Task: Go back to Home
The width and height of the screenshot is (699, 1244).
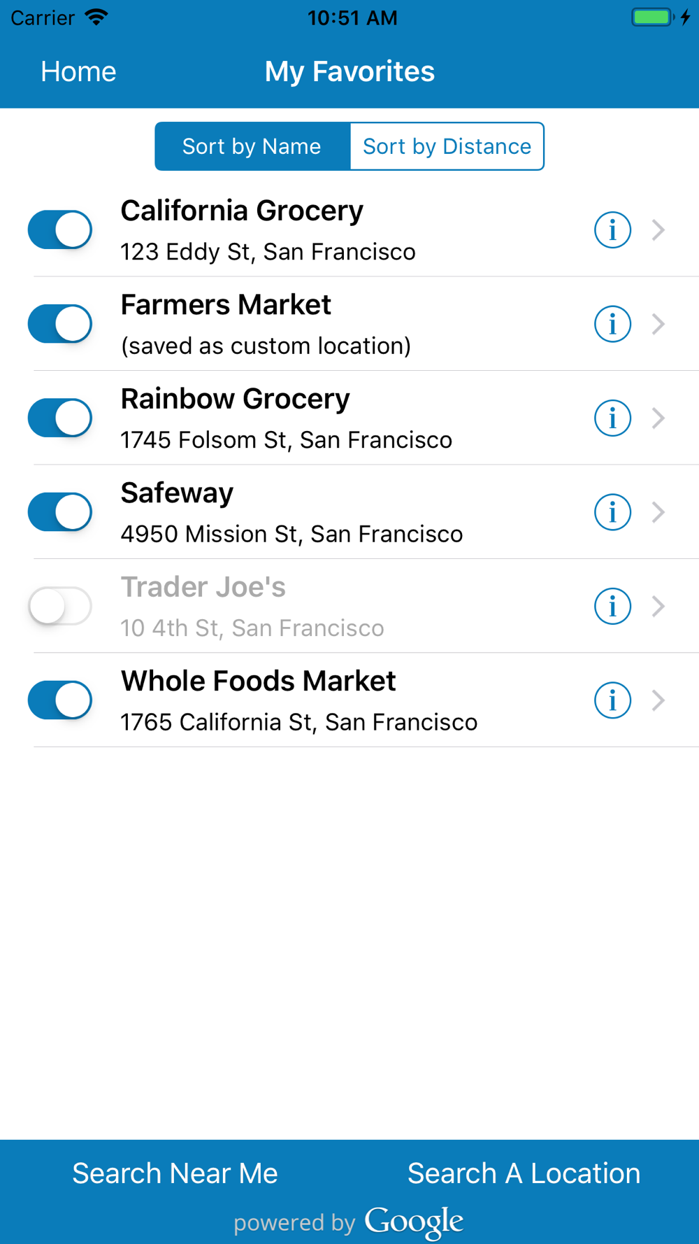Action: coord(78,71)
